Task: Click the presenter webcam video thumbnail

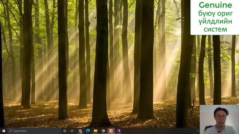Action: pyautogui.click(x=219, y=119)
